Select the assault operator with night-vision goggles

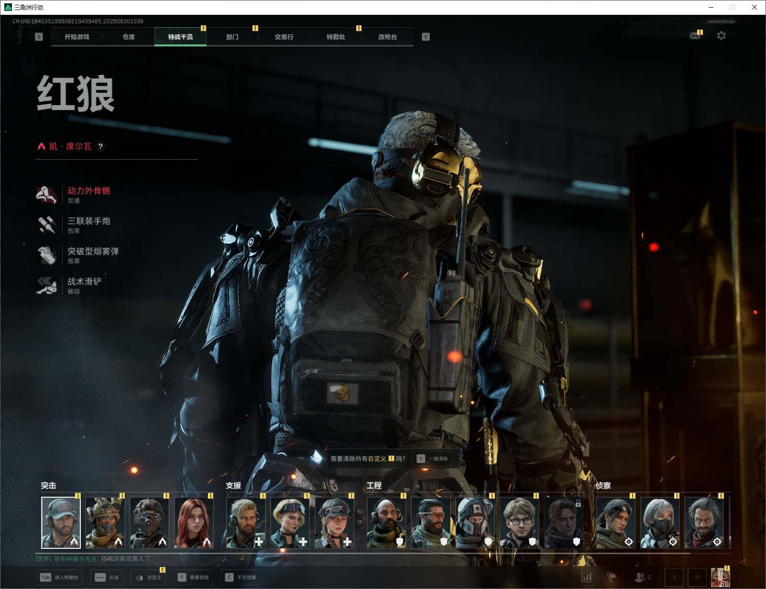[x=149, y=523]
